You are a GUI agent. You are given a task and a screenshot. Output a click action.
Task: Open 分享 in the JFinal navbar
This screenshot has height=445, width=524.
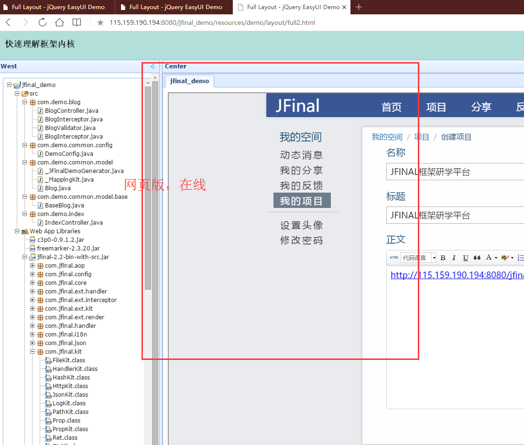[481, 107]
